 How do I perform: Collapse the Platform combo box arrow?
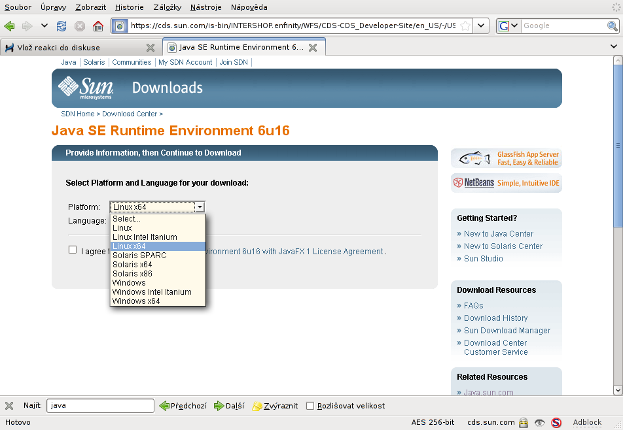click(x=200, y=207)
